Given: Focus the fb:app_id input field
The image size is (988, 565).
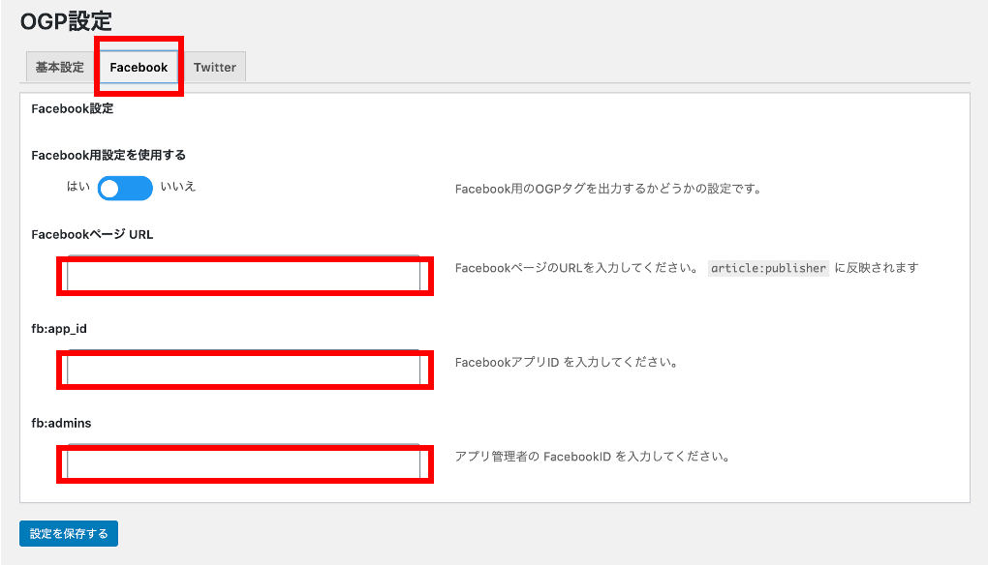Looking at the screenshot, I should (244, 370).
